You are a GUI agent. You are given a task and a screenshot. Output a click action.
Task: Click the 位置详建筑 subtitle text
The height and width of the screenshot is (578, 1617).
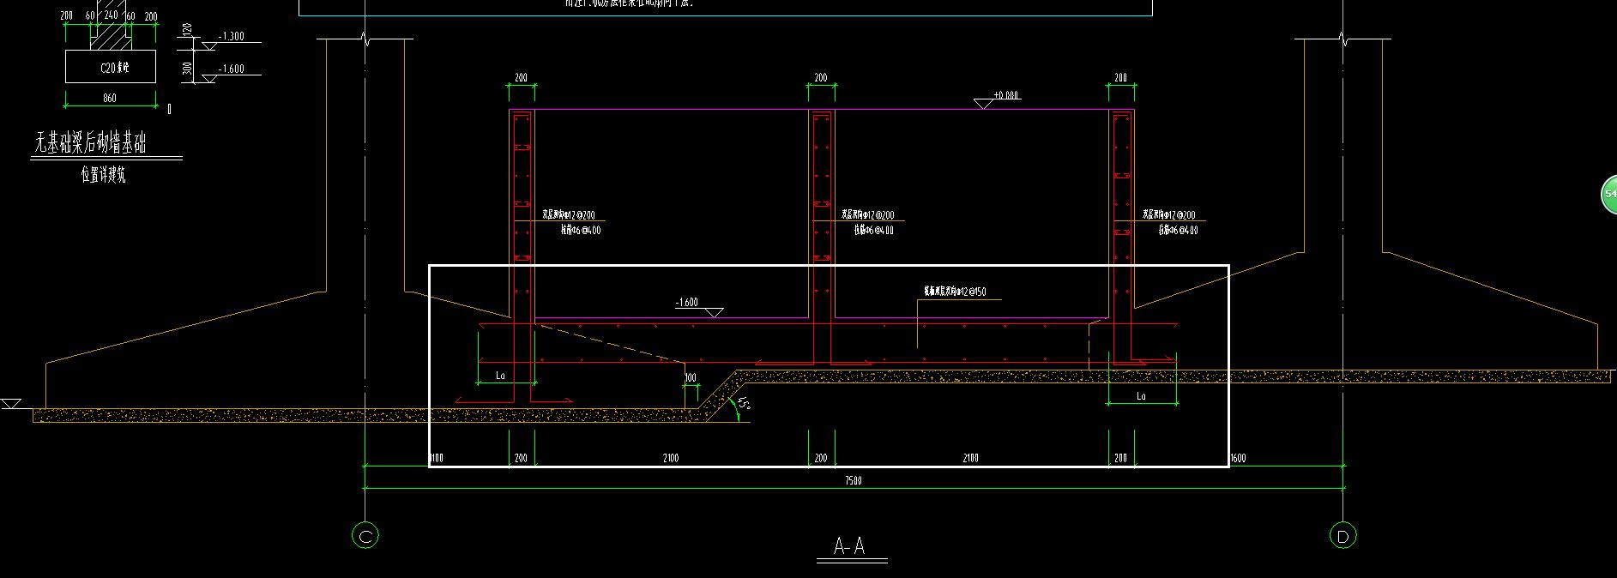pos(103,176)
